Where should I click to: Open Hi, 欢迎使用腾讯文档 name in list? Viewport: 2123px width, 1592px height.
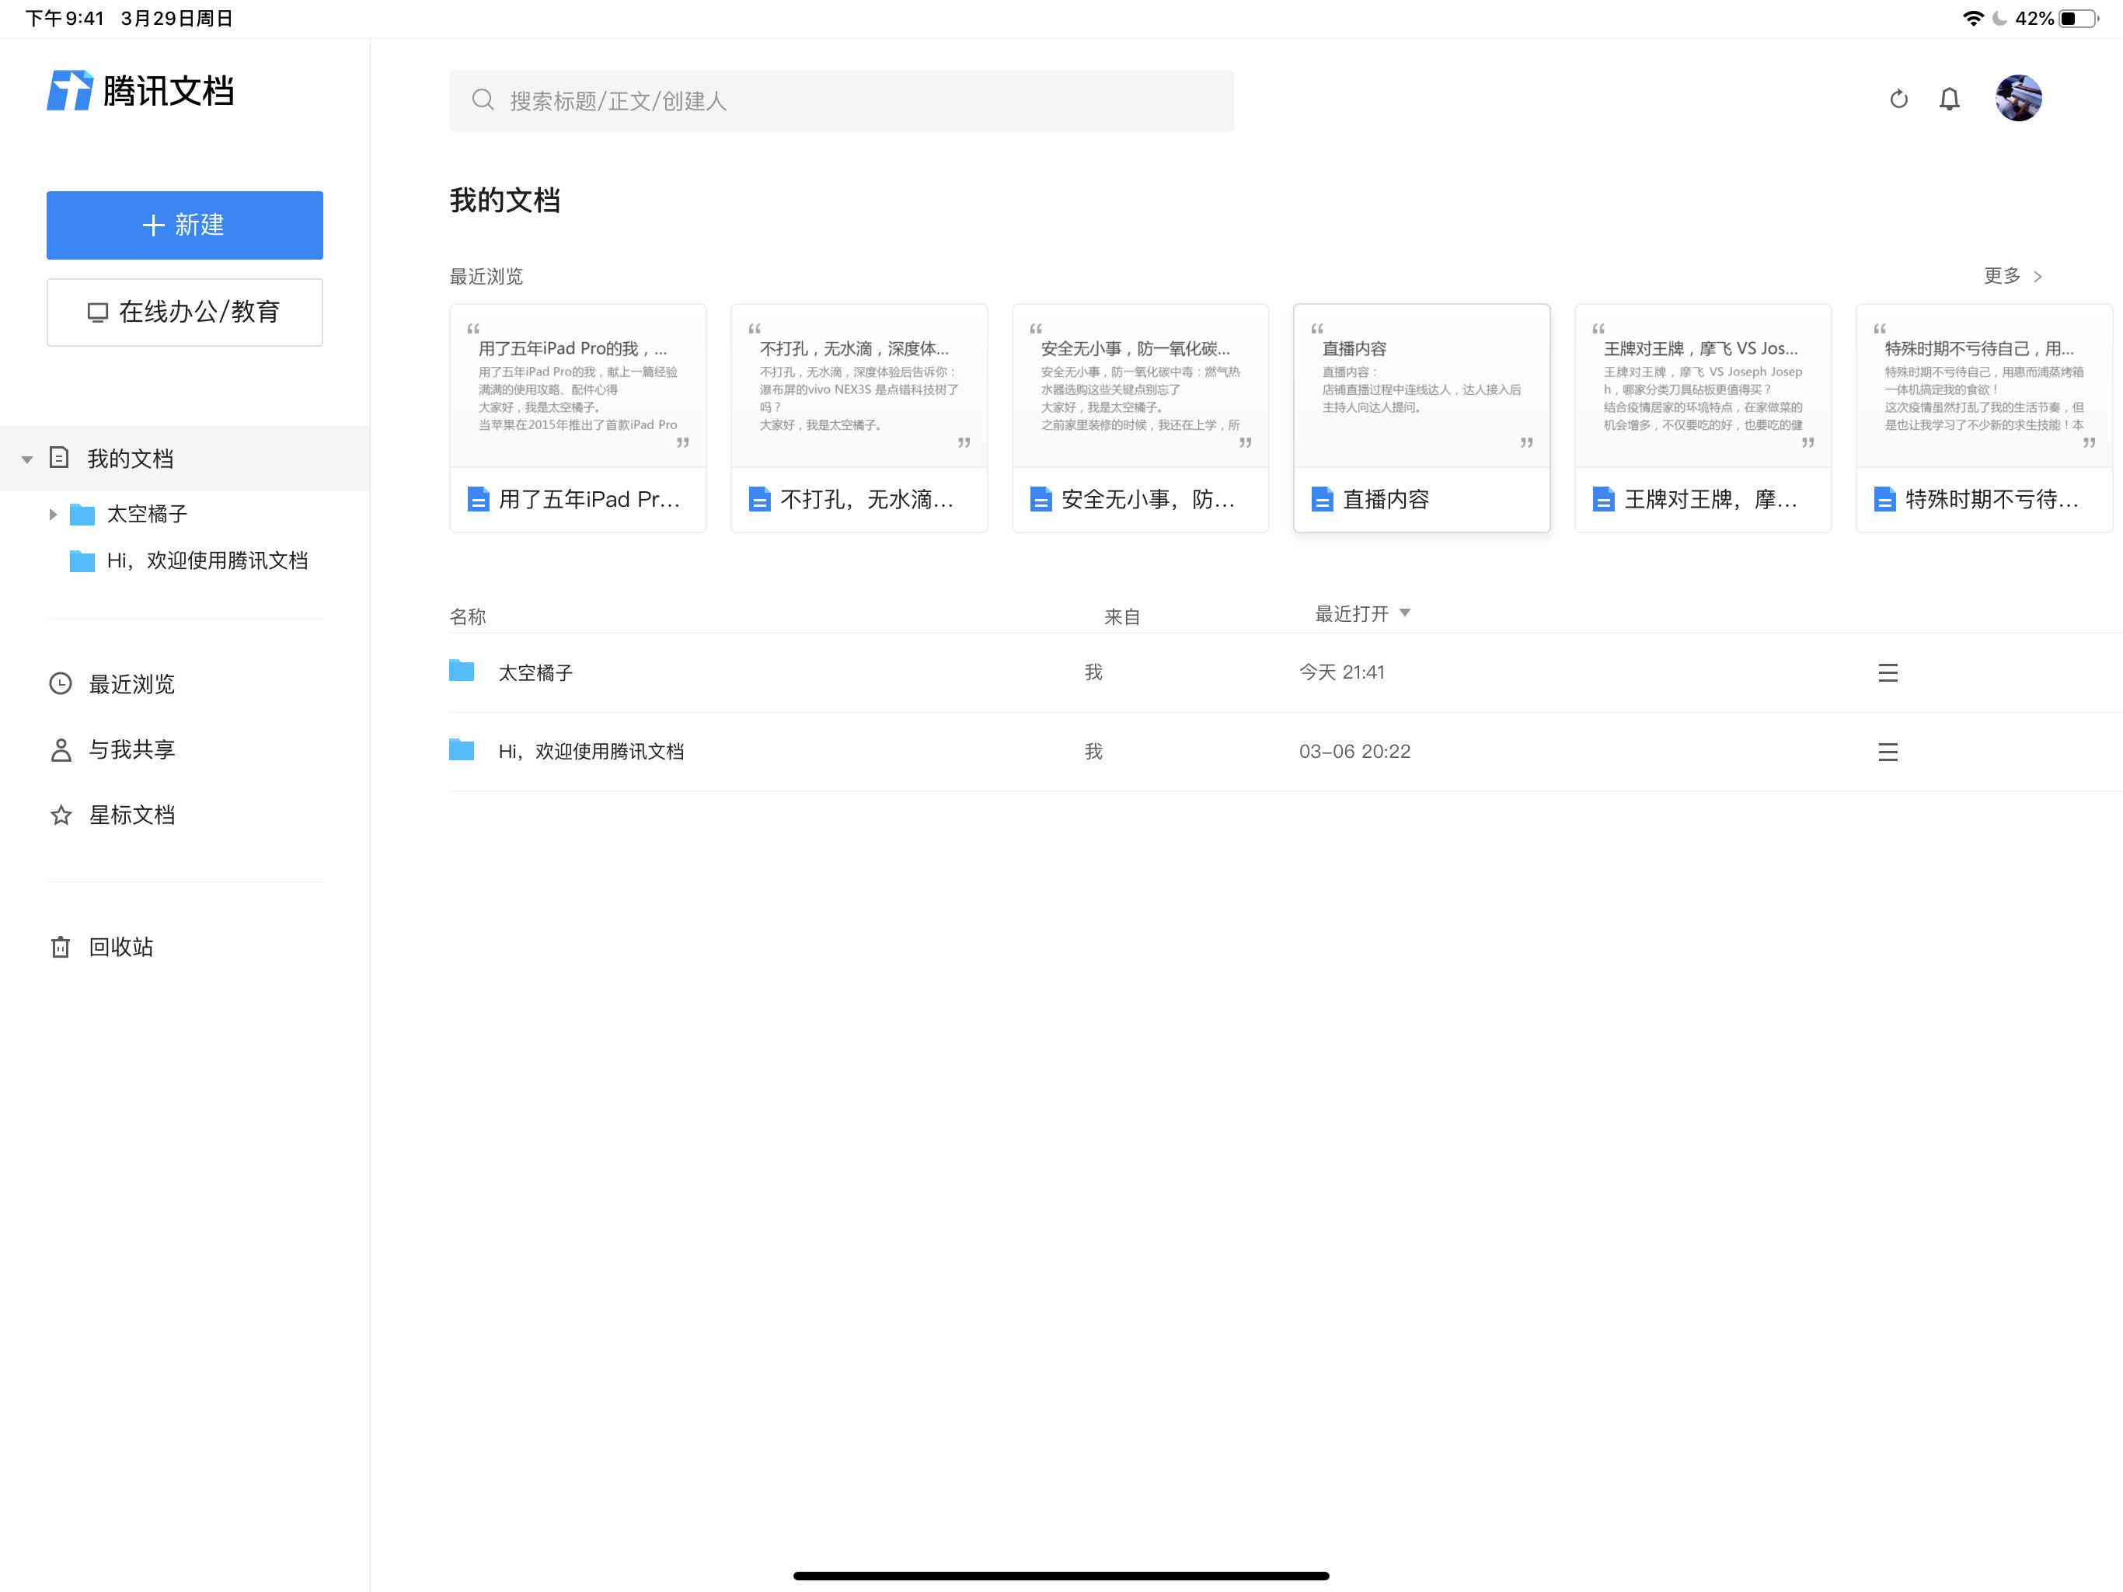click(x=591, y=751)
